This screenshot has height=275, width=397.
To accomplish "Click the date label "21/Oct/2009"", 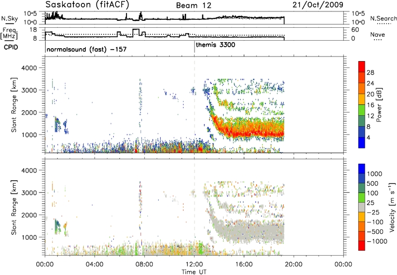I will tap(318, 5).
